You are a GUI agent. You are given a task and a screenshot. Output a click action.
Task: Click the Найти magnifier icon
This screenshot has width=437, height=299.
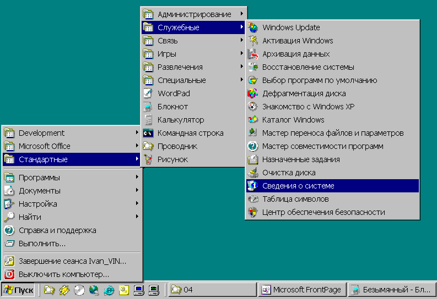click(x=9, y=217)
